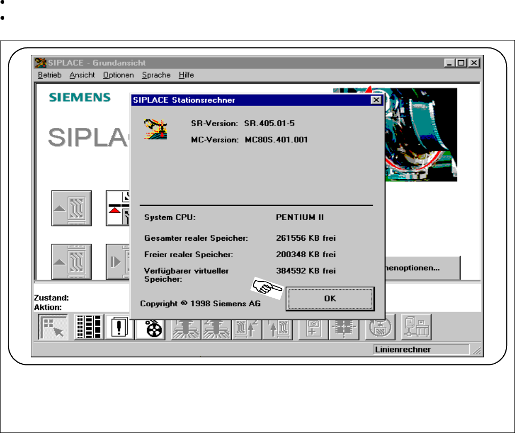Viewport: 515px width, 433px height.
Task: Click the SIPLACE app icon in title bar
Action: tap(40, 63)
